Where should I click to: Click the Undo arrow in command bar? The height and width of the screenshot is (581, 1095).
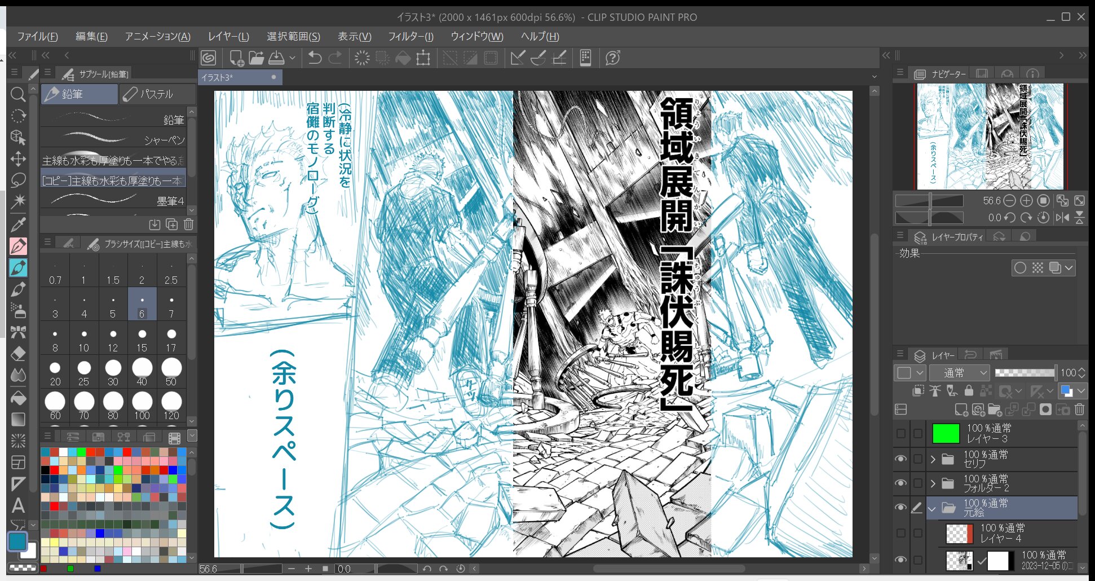(315, 58)
